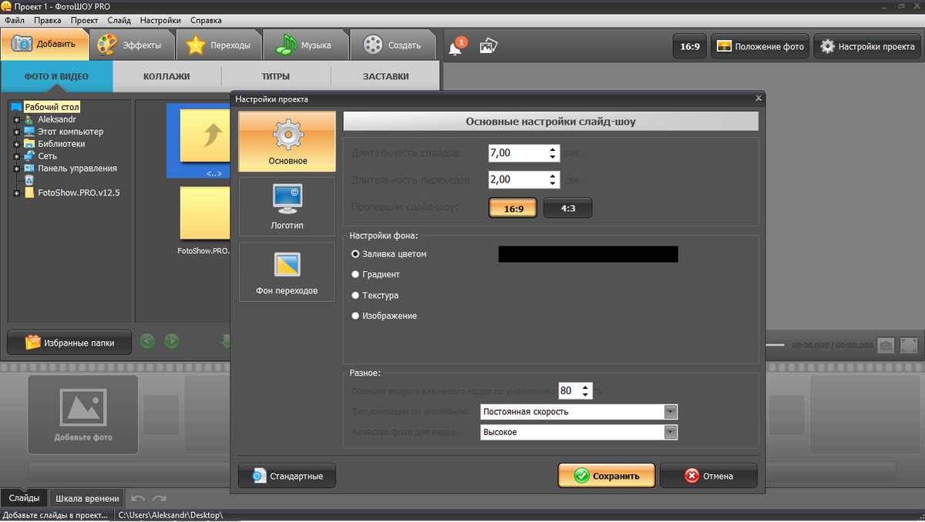Select Текстура radio button

coord(355,295)
